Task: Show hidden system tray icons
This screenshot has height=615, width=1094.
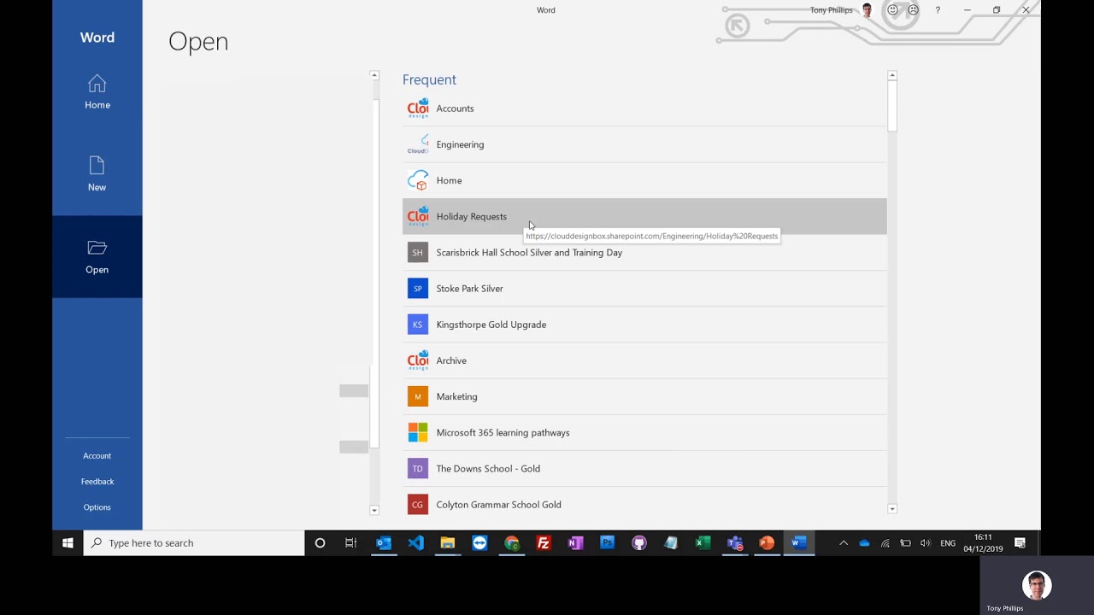Action: [x=844, y=542]
